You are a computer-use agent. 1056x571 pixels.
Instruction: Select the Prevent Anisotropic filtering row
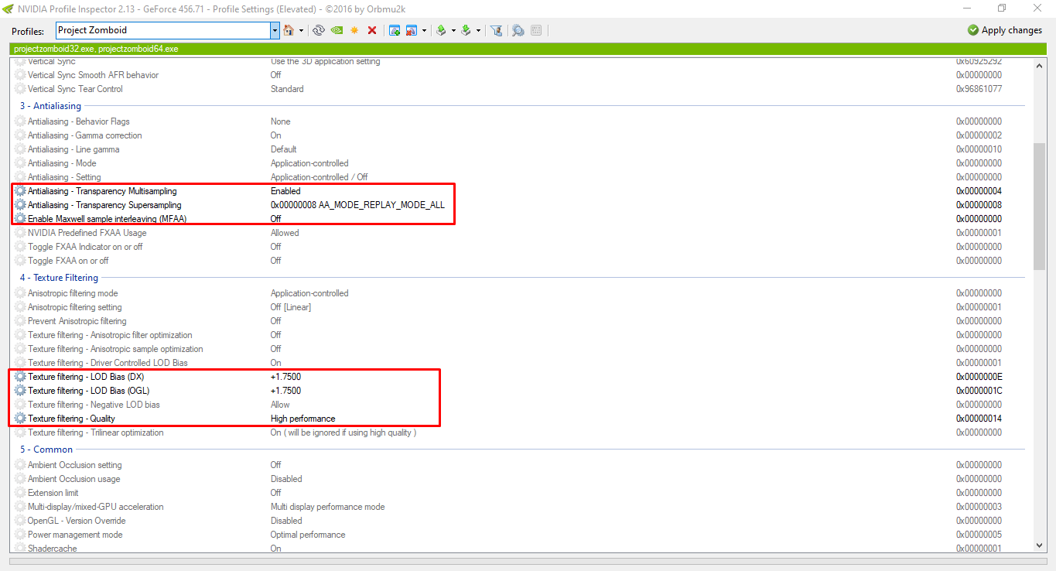coord(519,321)
